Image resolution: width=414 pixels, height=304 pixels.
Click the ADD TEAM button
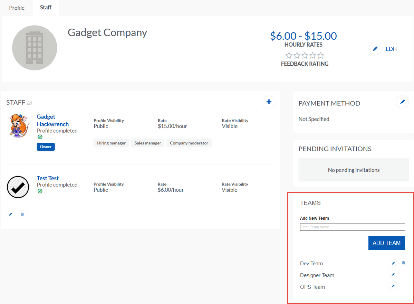point(386,243)
